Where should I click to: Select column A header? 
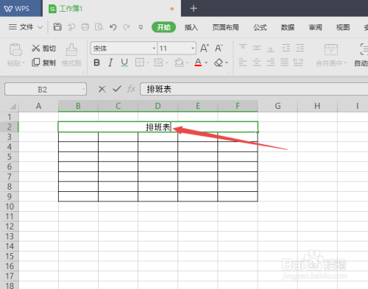pyautogui.click(x=38, y=106)
